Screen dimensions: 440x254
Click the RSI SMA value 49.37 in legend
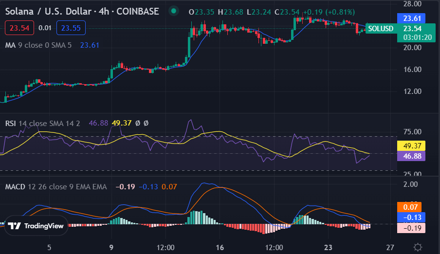pyautogui.click(x=122, y=123)
